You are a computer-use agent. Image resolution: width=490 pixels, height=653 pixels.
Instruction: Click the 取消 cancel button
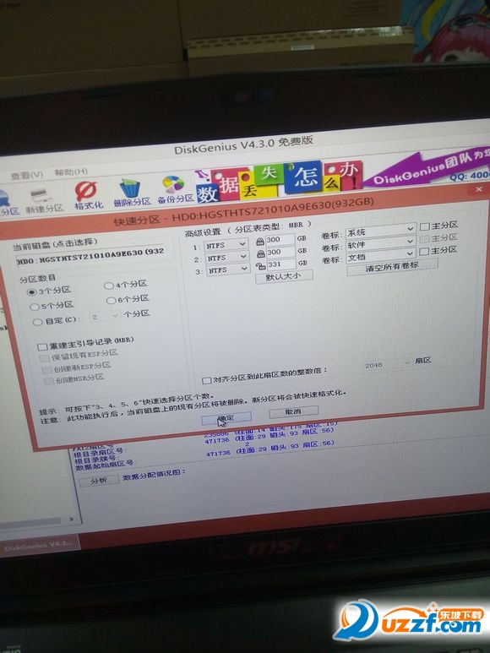point(293,412)
